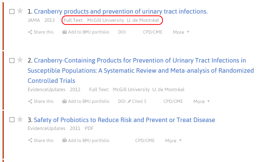The height and width of the screenshot is (162, 269).
Task: Open Safety of Probiotics article title
Action: click(124, 120)
